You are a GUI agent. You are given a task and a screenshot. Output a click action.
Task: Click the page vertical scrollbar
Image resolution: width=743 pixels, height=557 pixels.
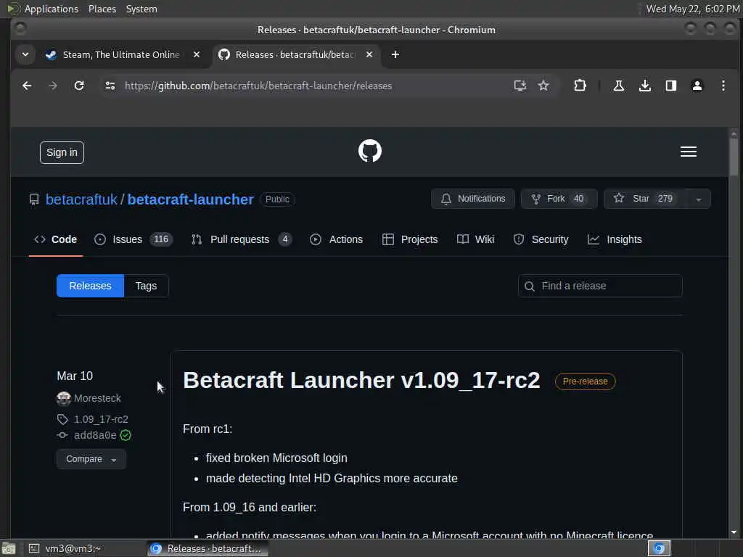pos(734,157)
